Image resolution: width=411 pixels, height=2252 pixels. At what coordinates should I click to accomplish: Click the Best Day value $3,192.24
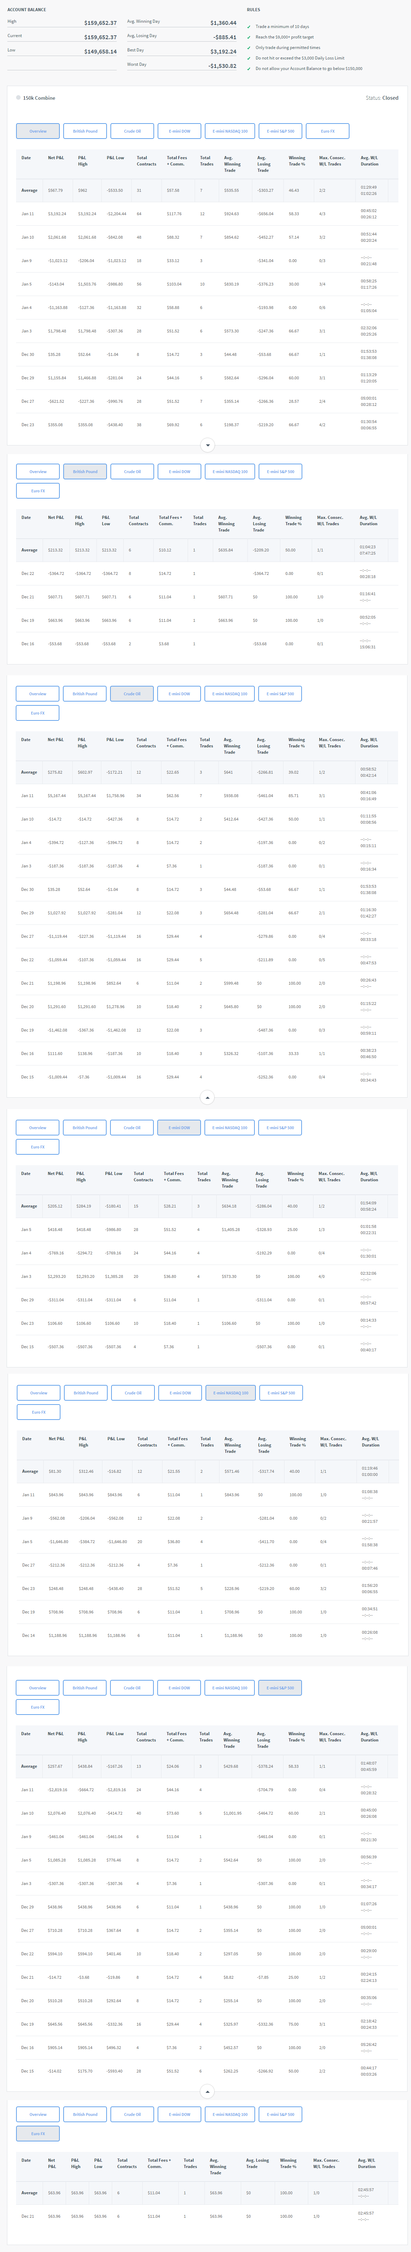pyautogui.click(x=223, y=51)
